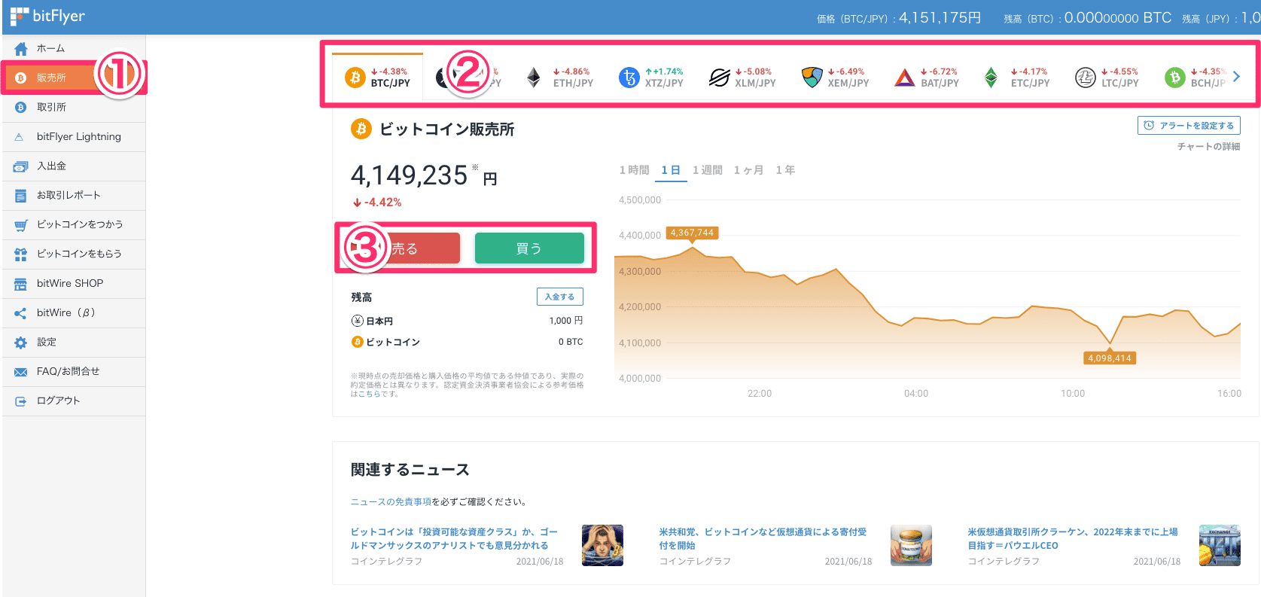Switch chart range to 1年
This screenshot has height=597, width=1261.
tap(785, 170)
